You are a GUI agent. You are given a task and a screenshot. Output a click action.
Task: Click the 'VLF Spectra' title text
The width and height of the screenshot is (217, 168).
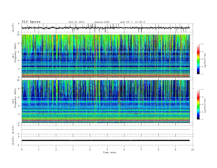31,22
